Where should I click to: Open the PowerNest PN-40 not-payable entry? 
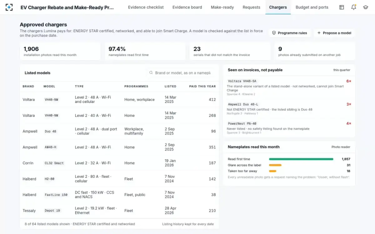(x=289, y=128)
